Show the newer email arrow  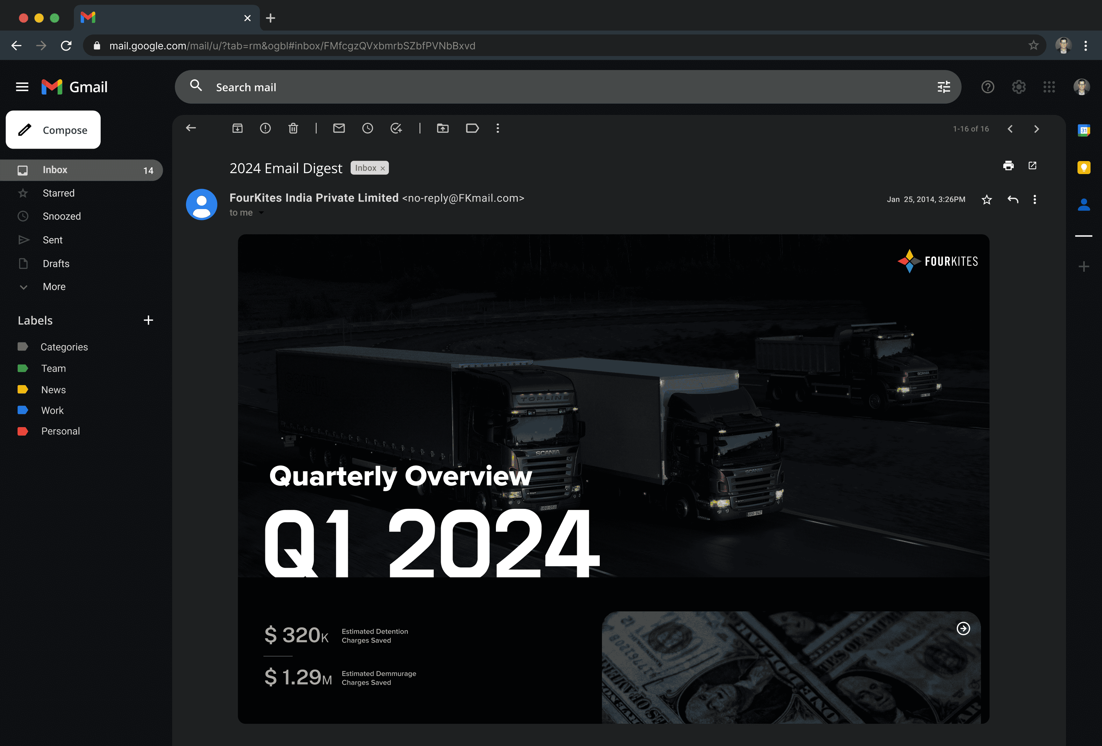1010,129
